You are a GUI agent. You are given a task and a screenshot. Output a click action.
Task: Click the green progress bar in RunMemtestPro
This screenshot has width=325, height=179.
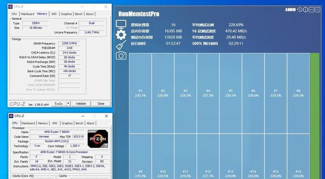315,116
